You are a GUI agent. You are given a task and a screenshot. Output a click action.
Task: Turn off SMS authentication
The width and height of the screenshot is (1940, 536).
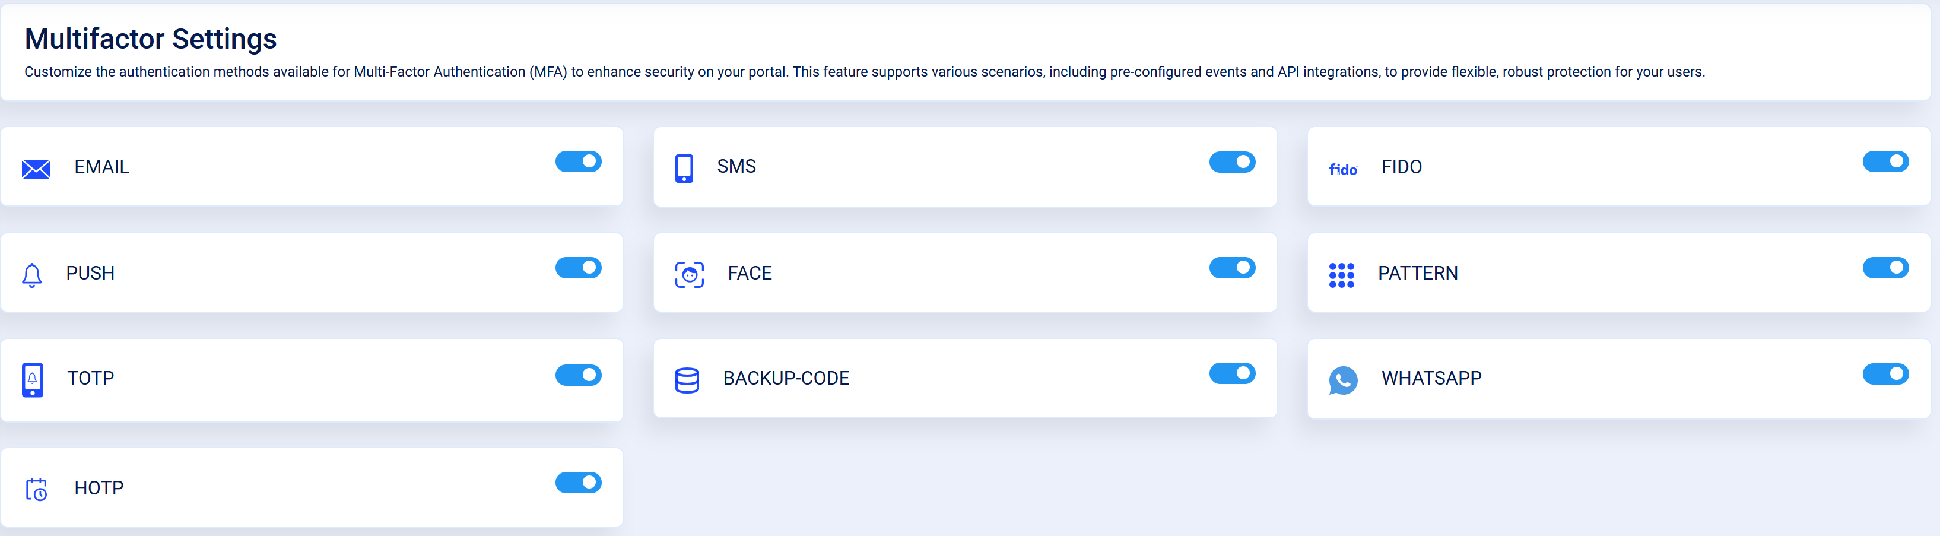pyautogui.click(x=1232, y=162)
